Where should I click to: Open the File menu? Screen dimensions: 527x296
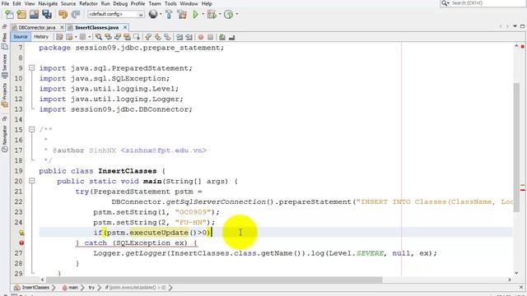click(6, 3)
